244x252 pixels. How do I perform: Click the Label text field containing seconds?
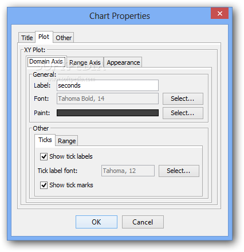click(108, 85)
